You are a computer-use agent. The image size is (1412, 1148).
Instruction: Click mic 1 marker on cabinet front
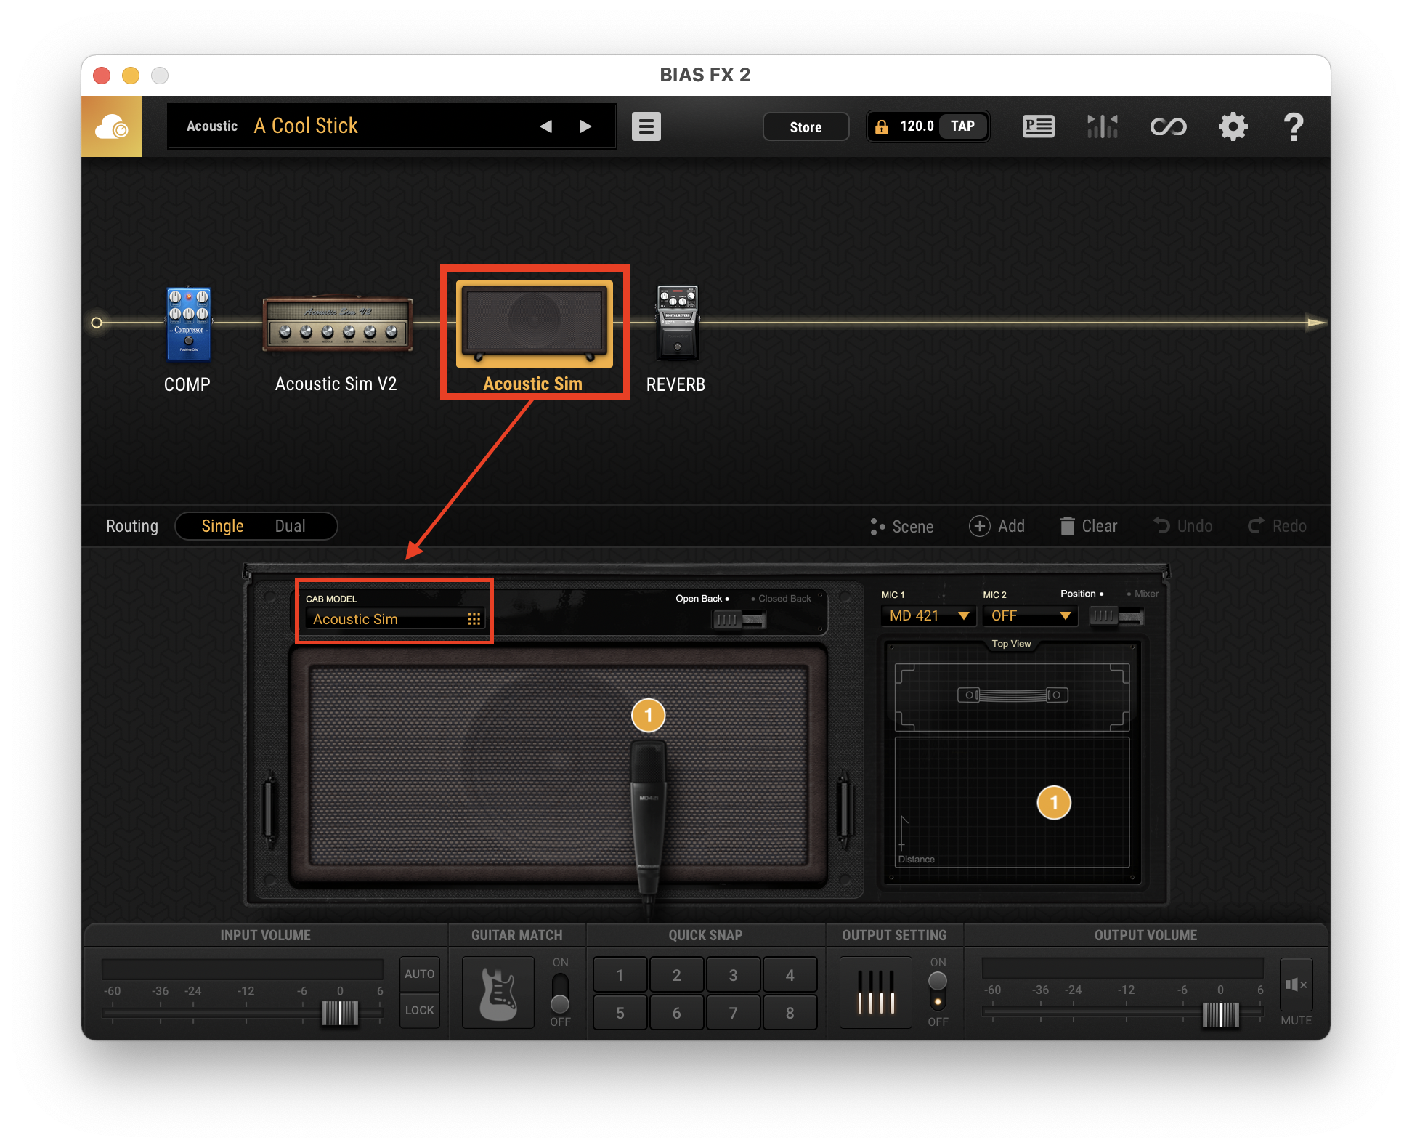click(x=649, y=716)
